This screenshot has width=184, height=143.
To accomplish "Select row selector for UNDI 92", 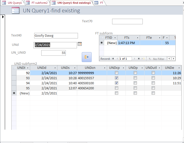I will (14, 73).
